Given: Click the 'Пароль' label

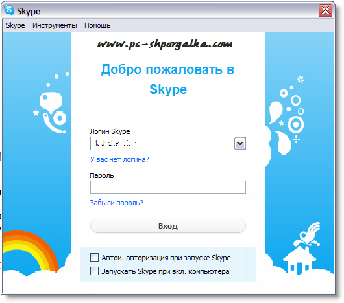Looking at the screenshot, I should coord(102,175).
